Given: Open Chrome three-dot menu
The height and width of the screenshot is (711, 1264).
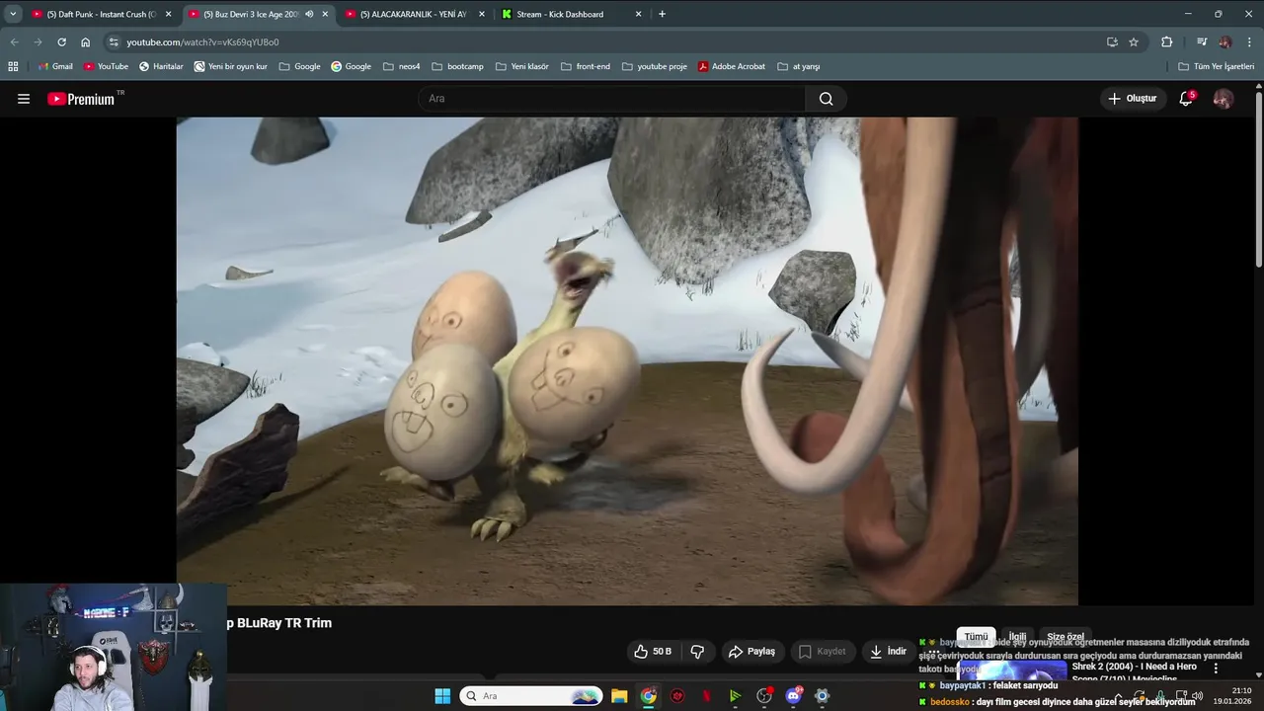Looking at the screenshot, I should pyautogui.click(x=1250, y=41).
